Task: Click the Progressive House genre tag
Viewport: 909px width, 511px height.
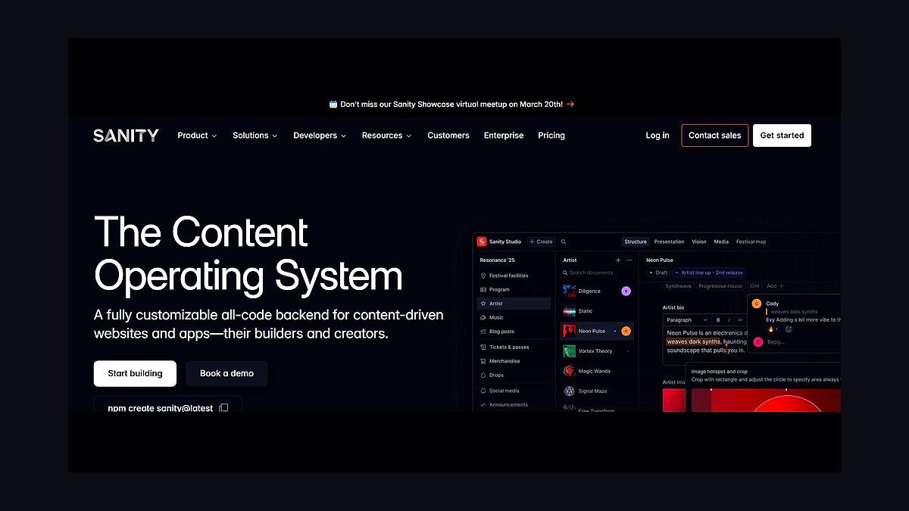Action: 720,286
